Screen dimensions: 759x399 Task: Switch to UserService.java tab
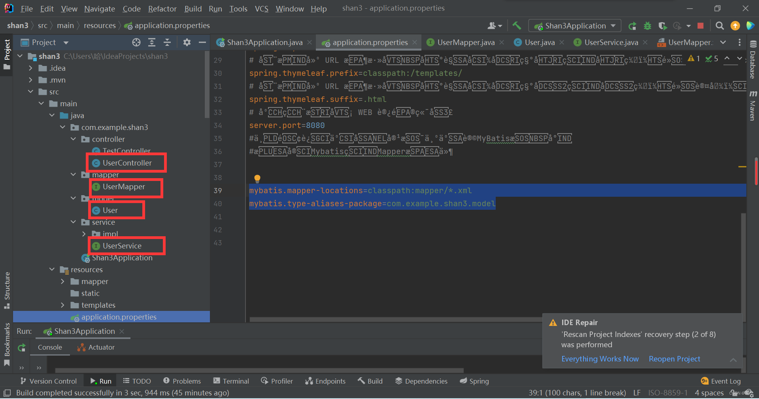[611, 42]
